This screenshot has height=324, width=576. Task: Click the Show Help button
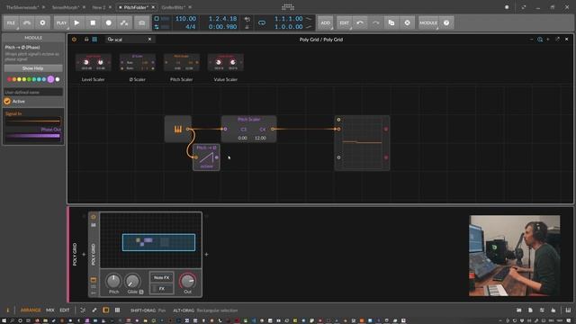point(33,68)
